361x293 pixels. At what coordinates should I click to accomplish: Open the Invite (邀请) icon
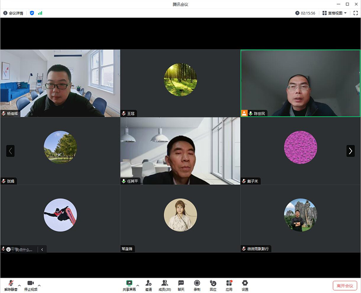tap(148, 284)
